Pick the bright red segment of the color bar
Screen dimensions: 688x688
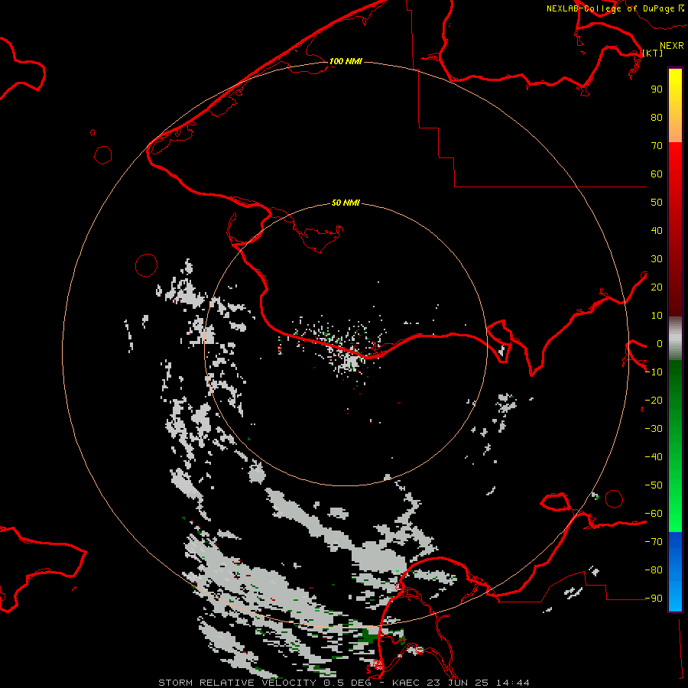coord(675,229)
